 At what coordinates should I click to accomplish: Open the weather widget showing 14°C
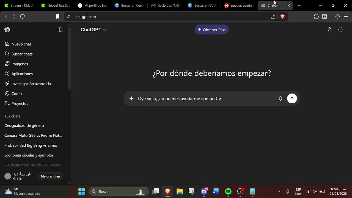coord(23,191)
